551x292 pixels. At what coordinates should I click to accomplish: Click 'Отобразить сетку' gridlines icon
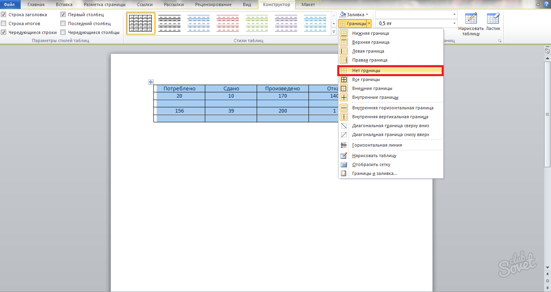(344, 164)
